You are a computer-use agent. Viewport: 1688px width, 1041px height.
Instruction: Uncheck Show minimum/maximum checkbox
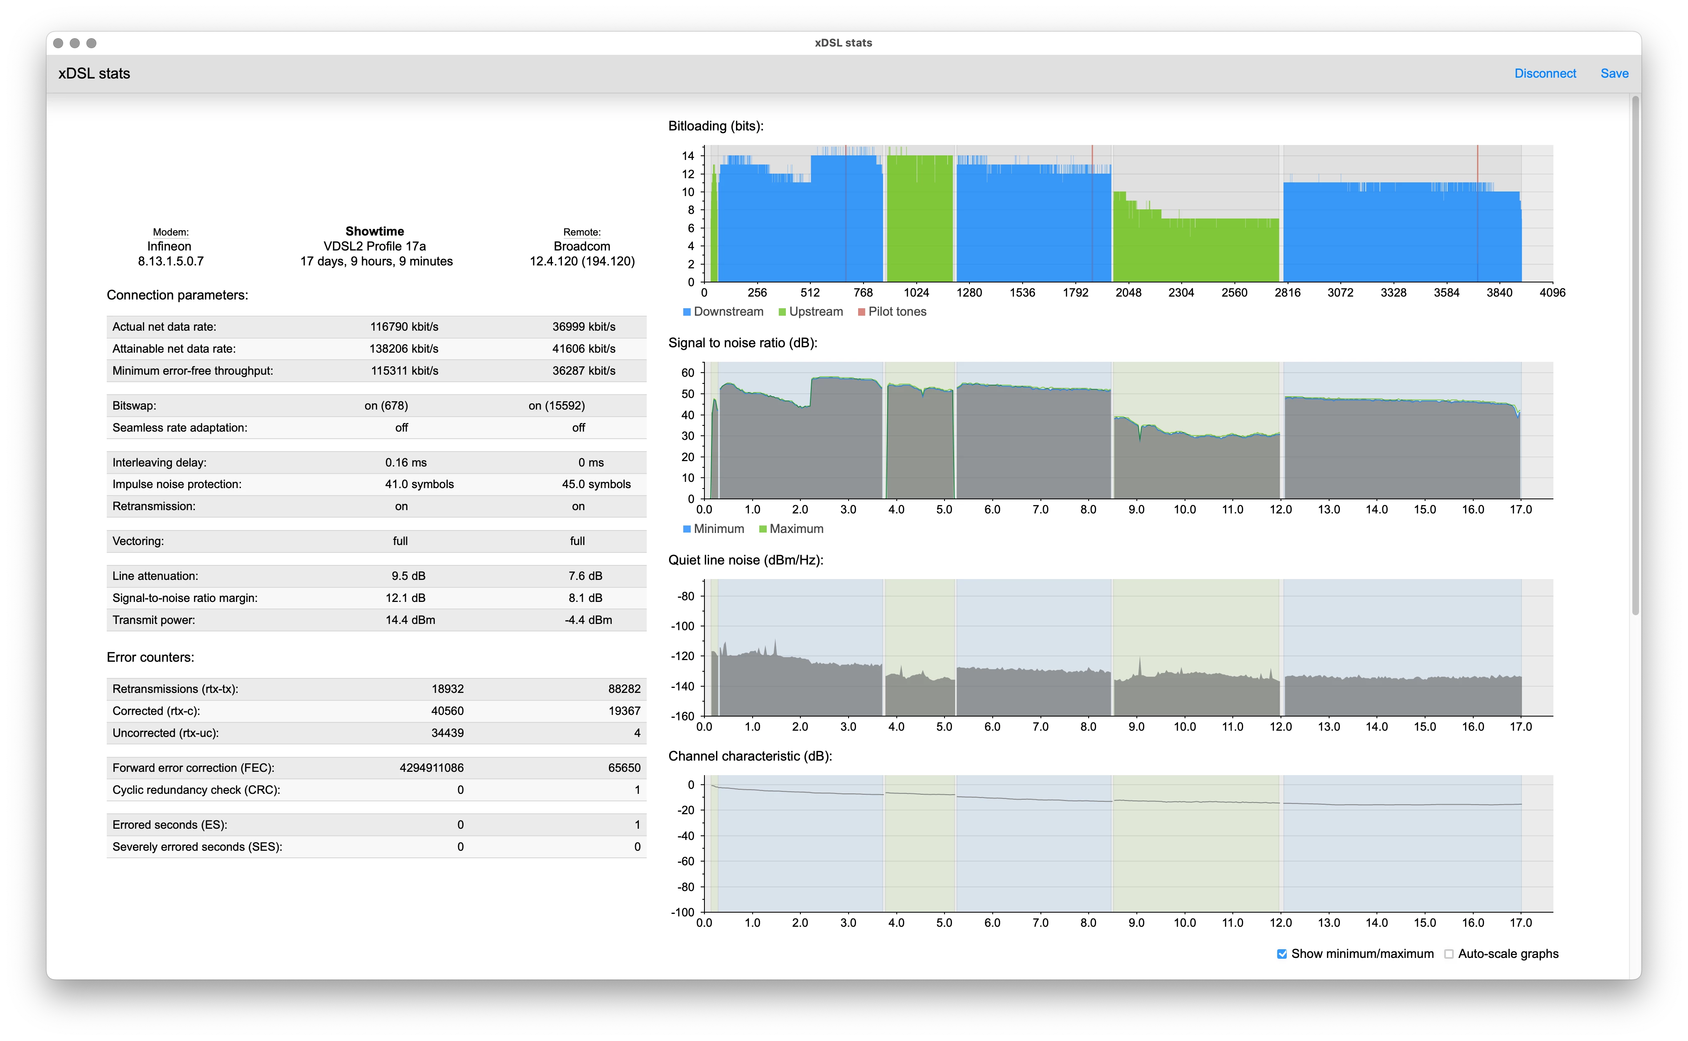click(x=1282, y=954)
